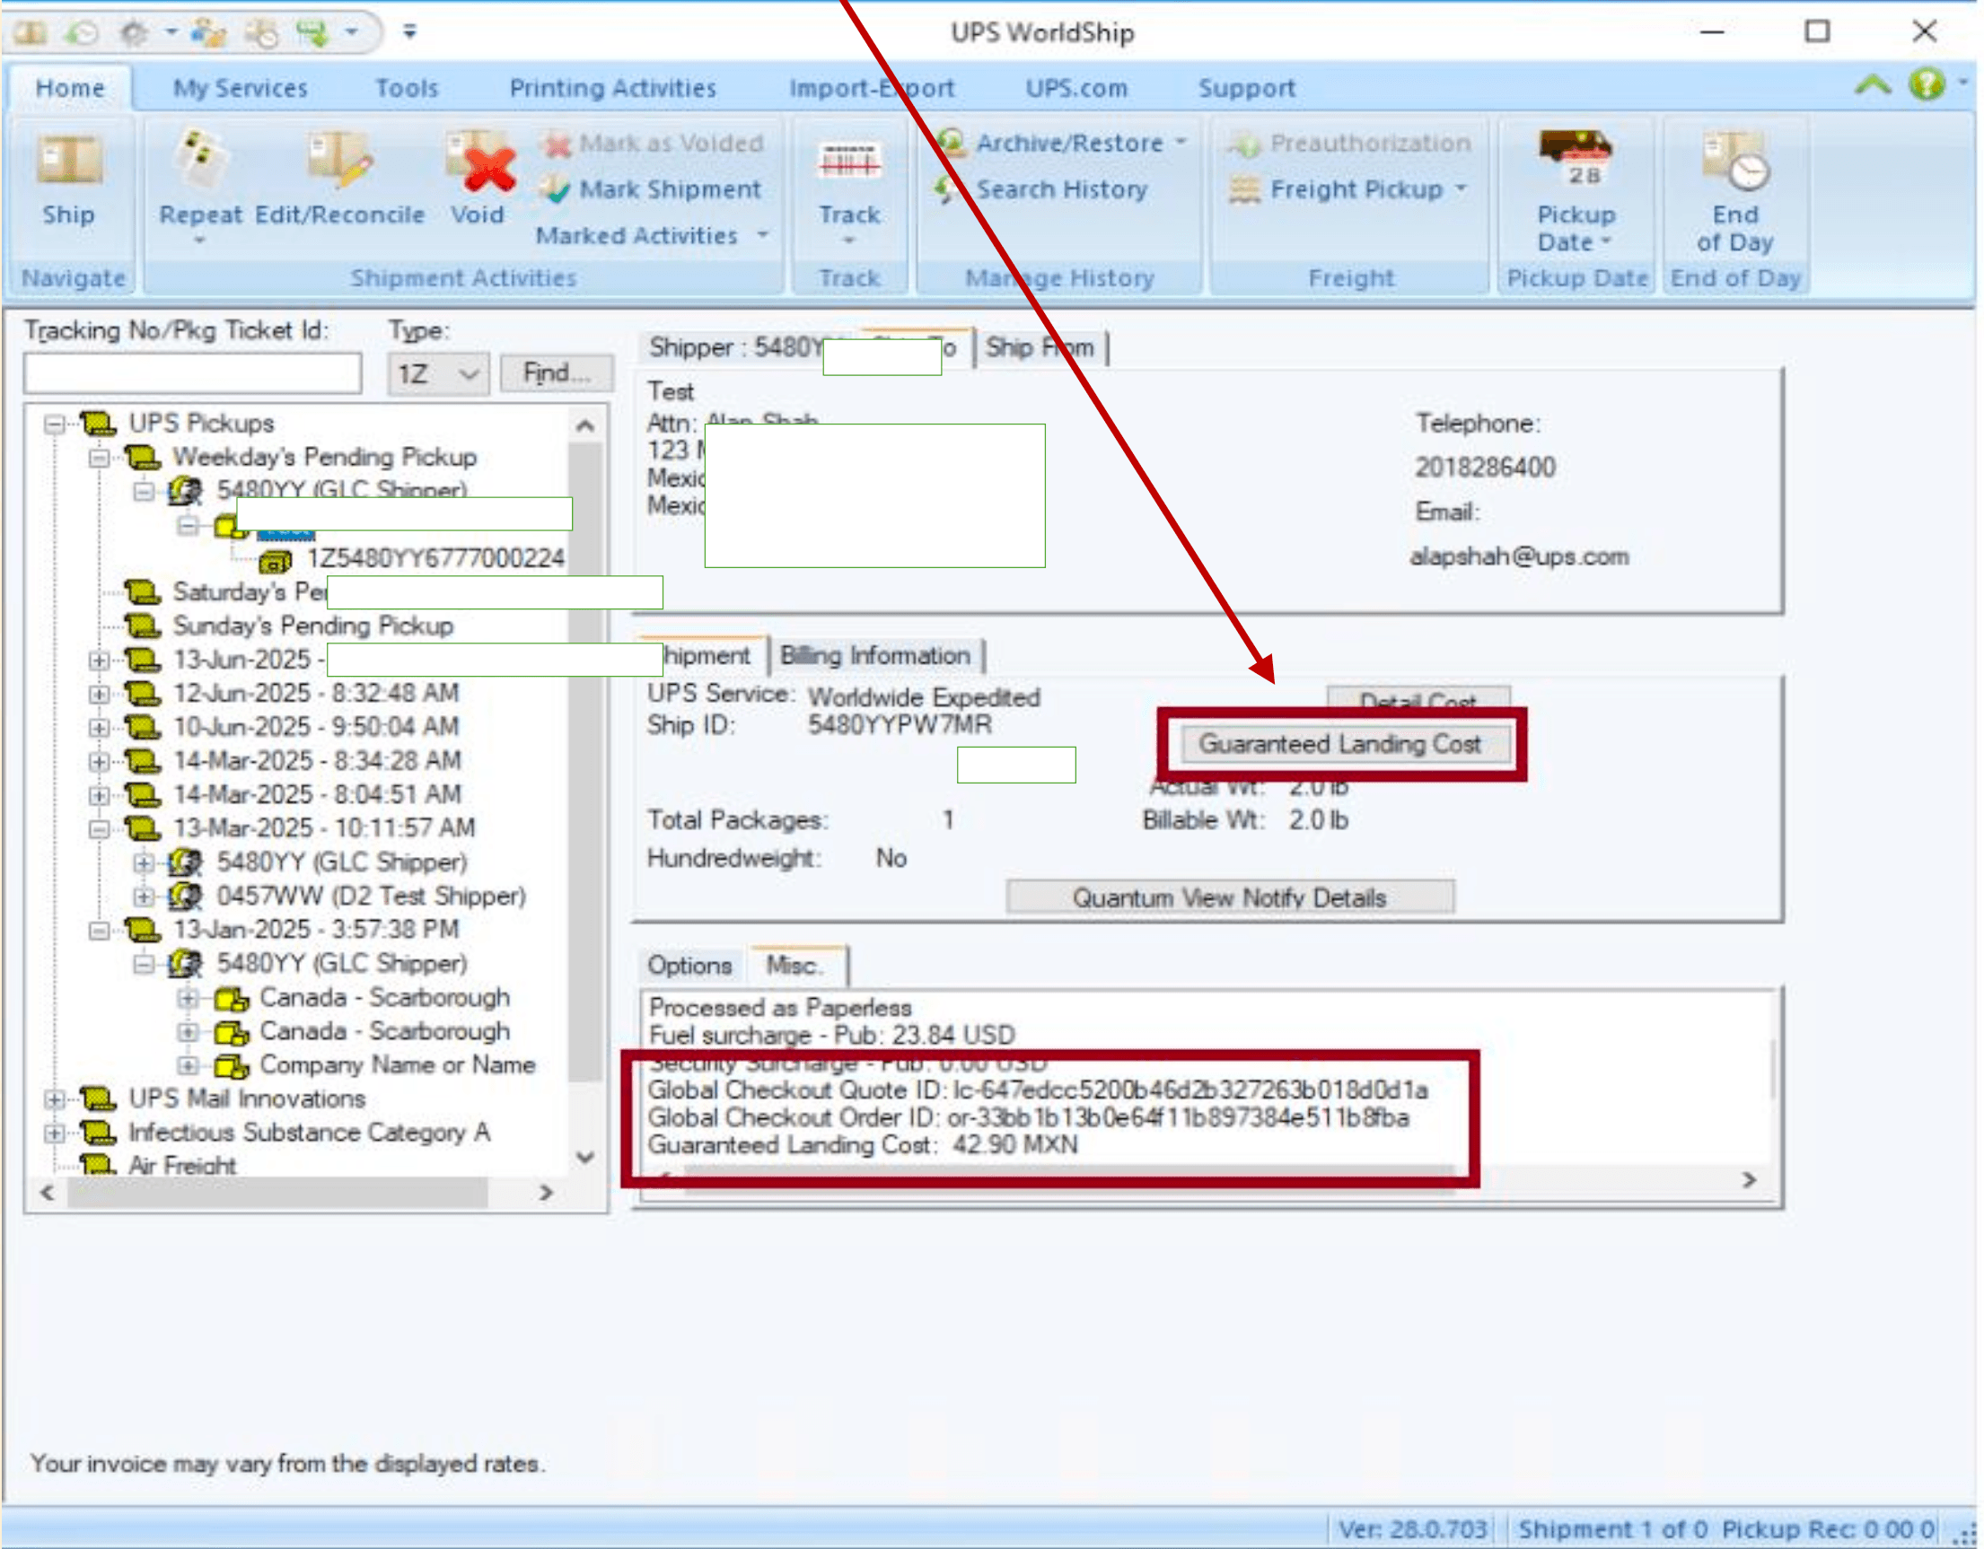This screenshot has width=1984, height=1549.
Task: Collapse the UPS Pickups tree node
Action: point(55,424)
